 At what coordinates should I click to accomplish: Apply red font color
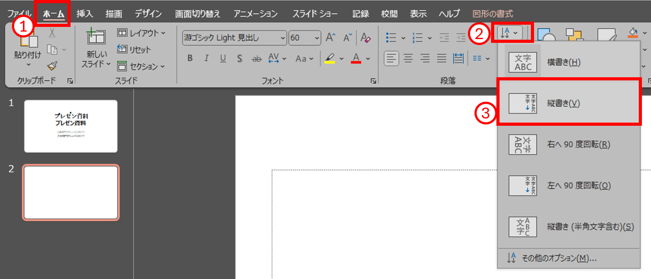point(356,58)
